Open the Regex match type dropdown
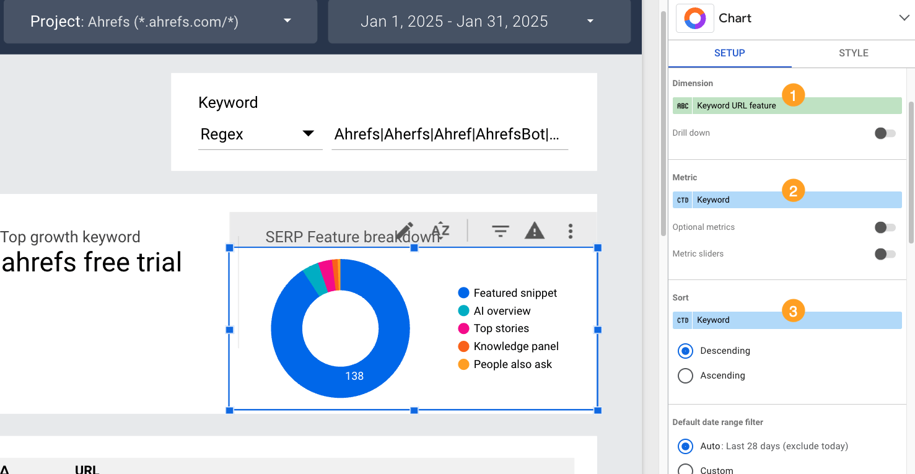Viewport: 915px width, 474px height. click(307, 133)
